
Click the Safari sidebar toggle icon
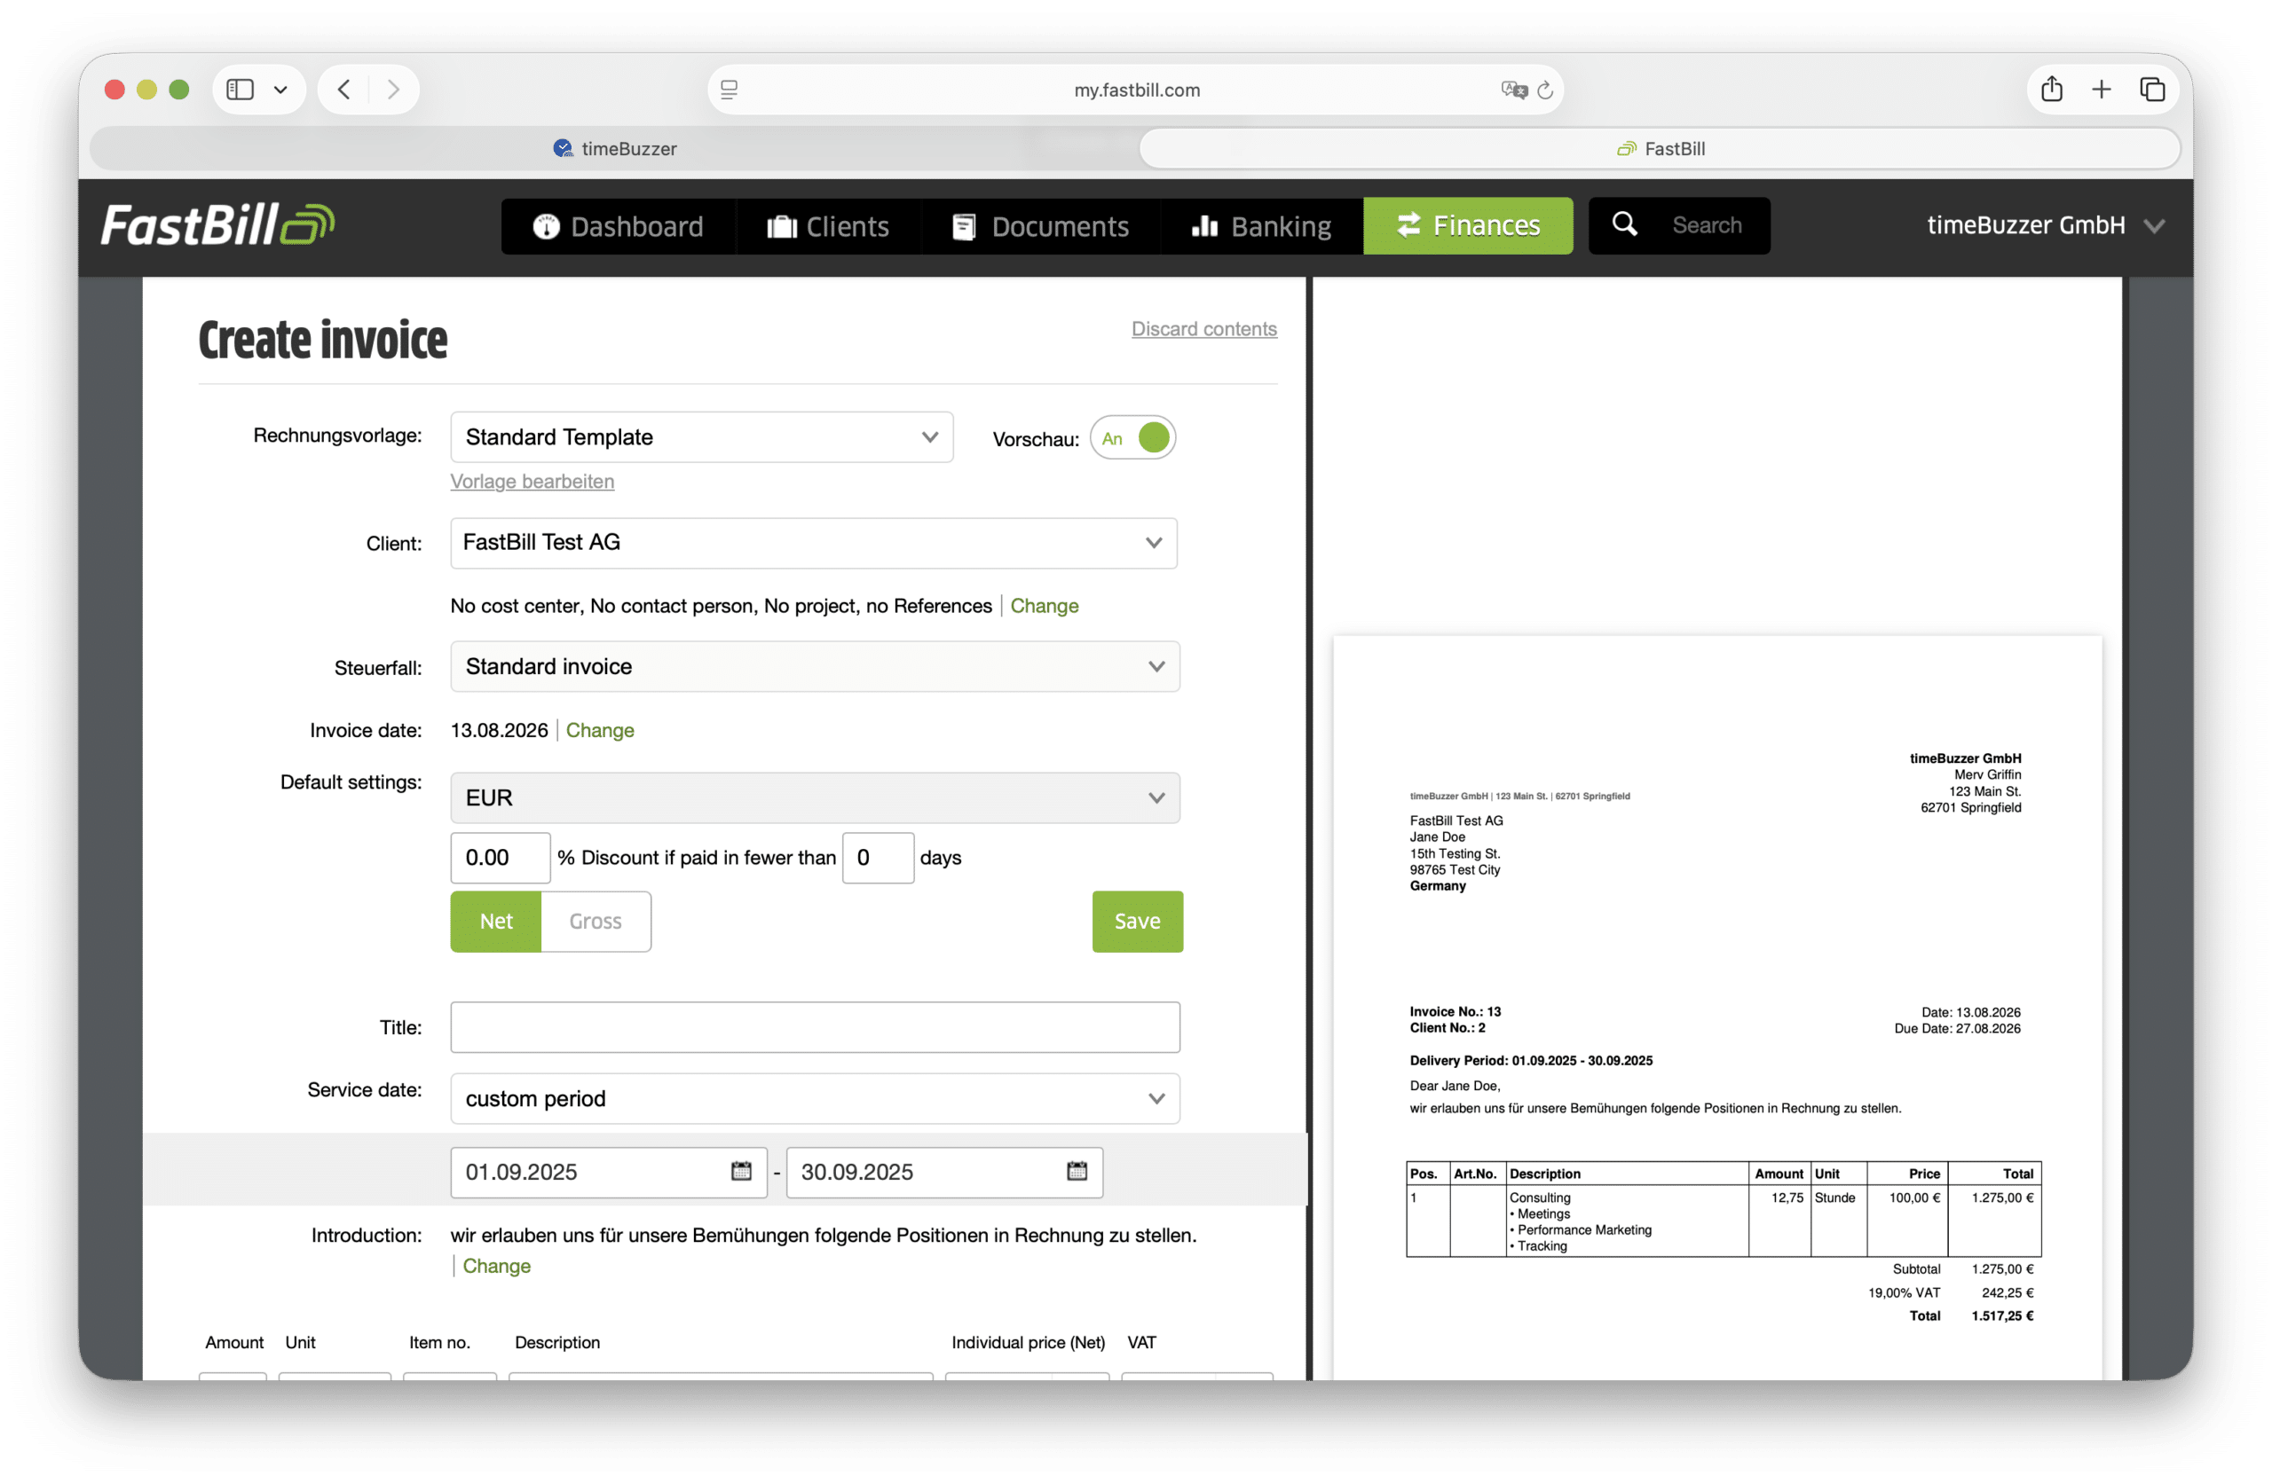[x=240, y=90]
